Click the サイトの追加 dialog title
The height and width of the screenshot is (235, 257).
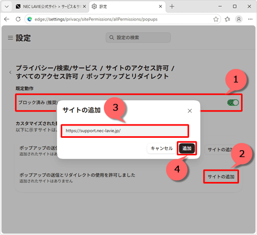coord(82,110)
